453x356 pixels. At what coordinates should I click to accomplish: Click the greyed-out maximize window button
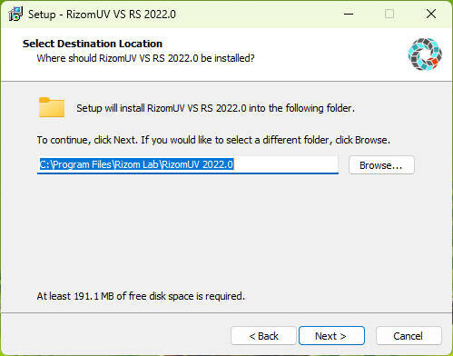(x=389, y=14)
